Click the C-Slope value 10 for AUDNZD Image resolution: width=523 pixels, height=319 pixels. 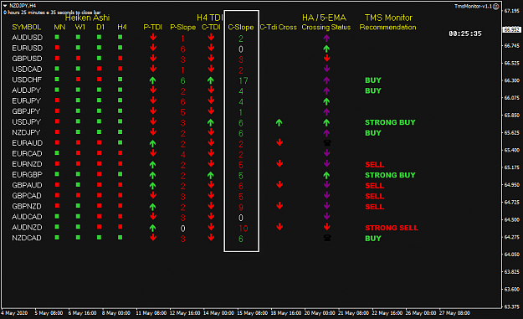tap(244, 229)
